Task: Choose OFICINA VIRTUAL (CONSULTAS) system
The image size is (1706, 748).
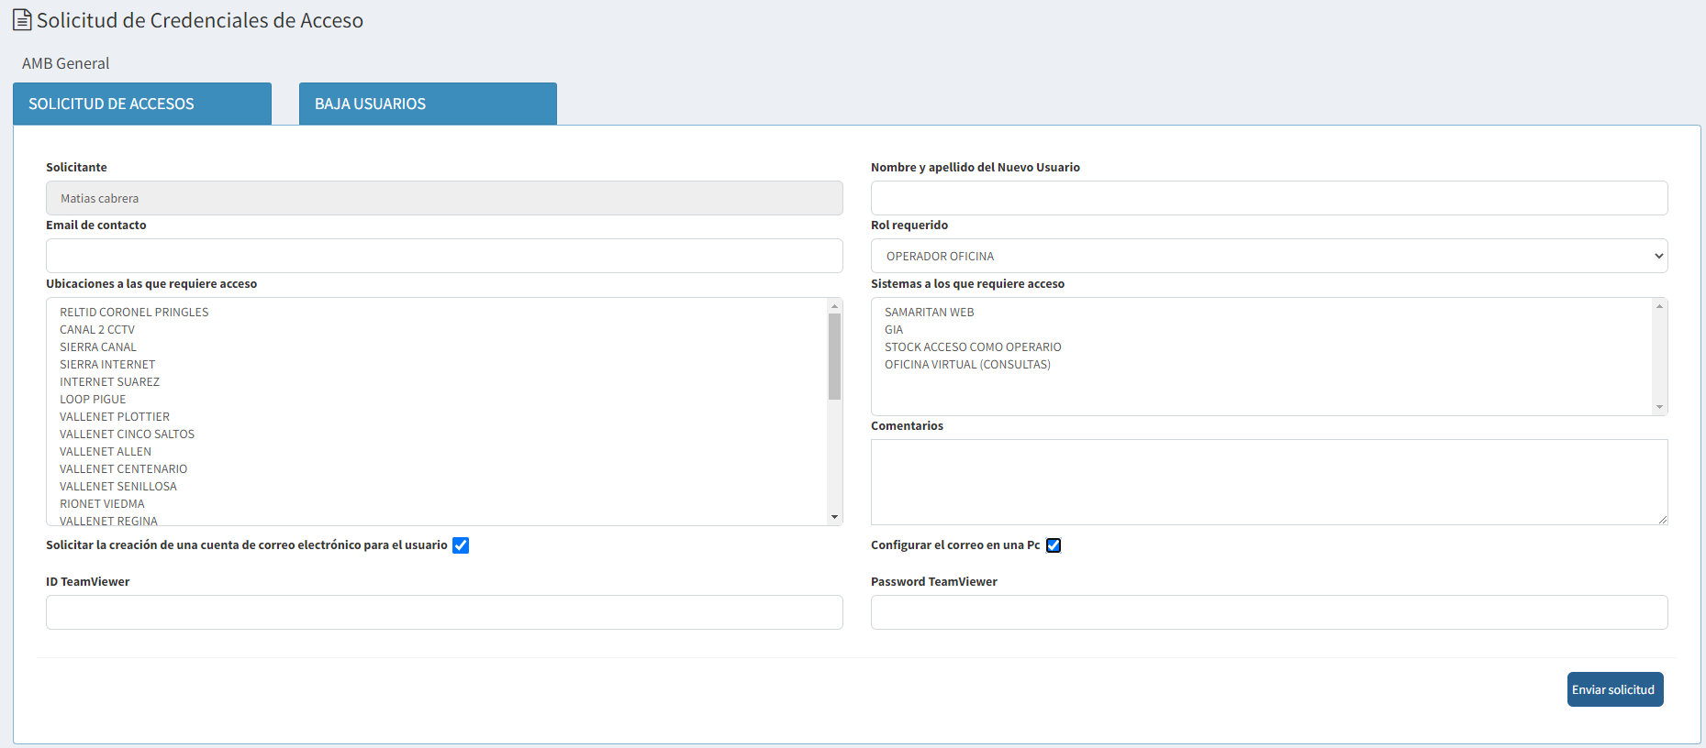Action: [x=967, y=365]
